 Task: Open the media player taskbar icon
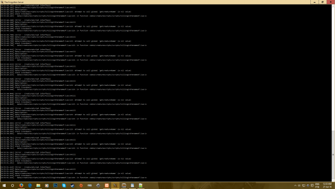click(x=47, y=185)
